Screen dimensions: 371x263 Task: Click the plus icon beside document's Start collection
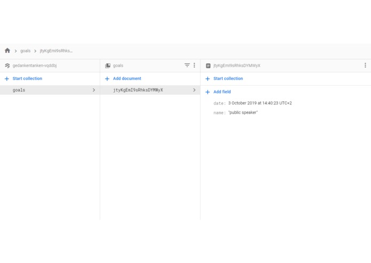(x=208, y=79)
